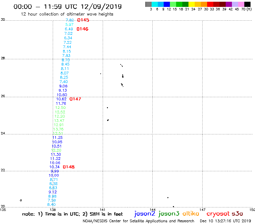The height and width of the screenshot is (224, 255).
Task: Select the wave height reading 11.76
Action: pyautogui.click(x=61, y=103)
